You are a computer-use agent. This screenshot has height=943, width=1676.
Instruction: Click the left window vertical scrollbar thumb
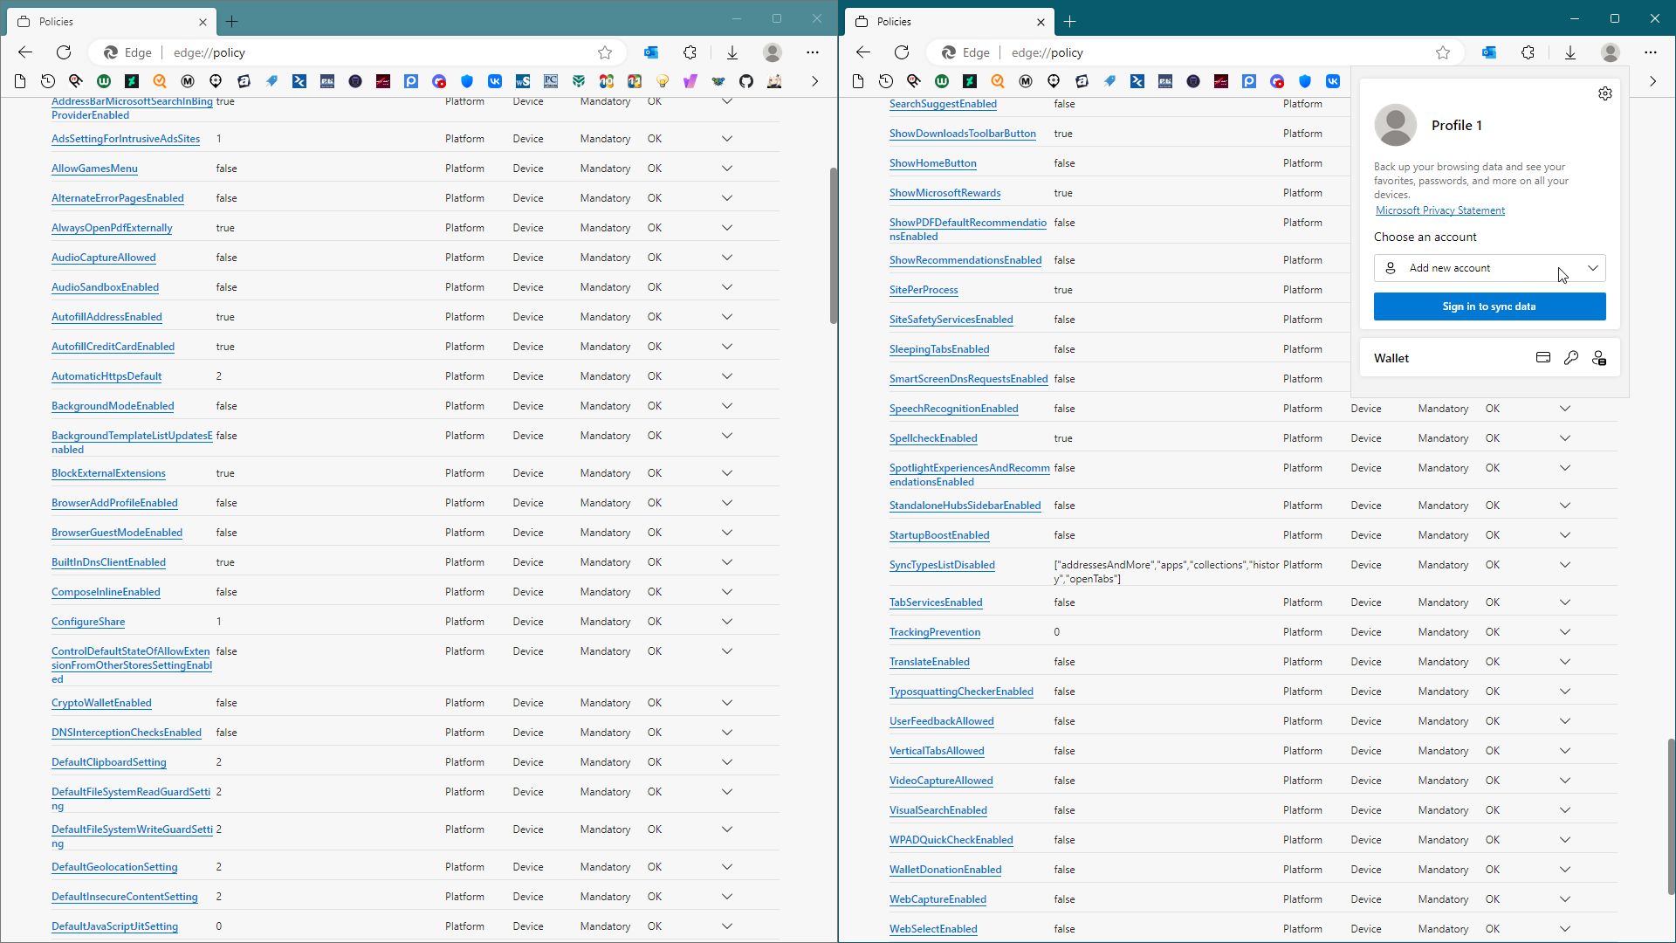(x=833, y=244)
